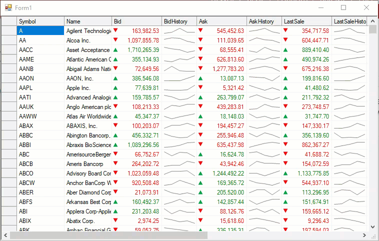
Task: Click the AskHistory sparkline for AATI
Action: (263, 97)
